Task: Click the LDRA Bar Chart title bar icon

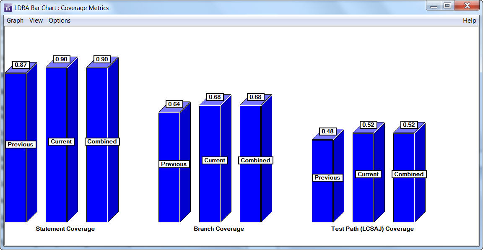Action: click(x=8, y=8)
